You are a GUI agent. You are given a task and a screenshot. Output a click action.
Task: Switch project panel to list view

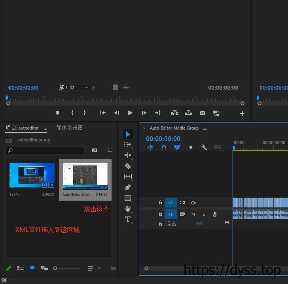tap(21, 268)
